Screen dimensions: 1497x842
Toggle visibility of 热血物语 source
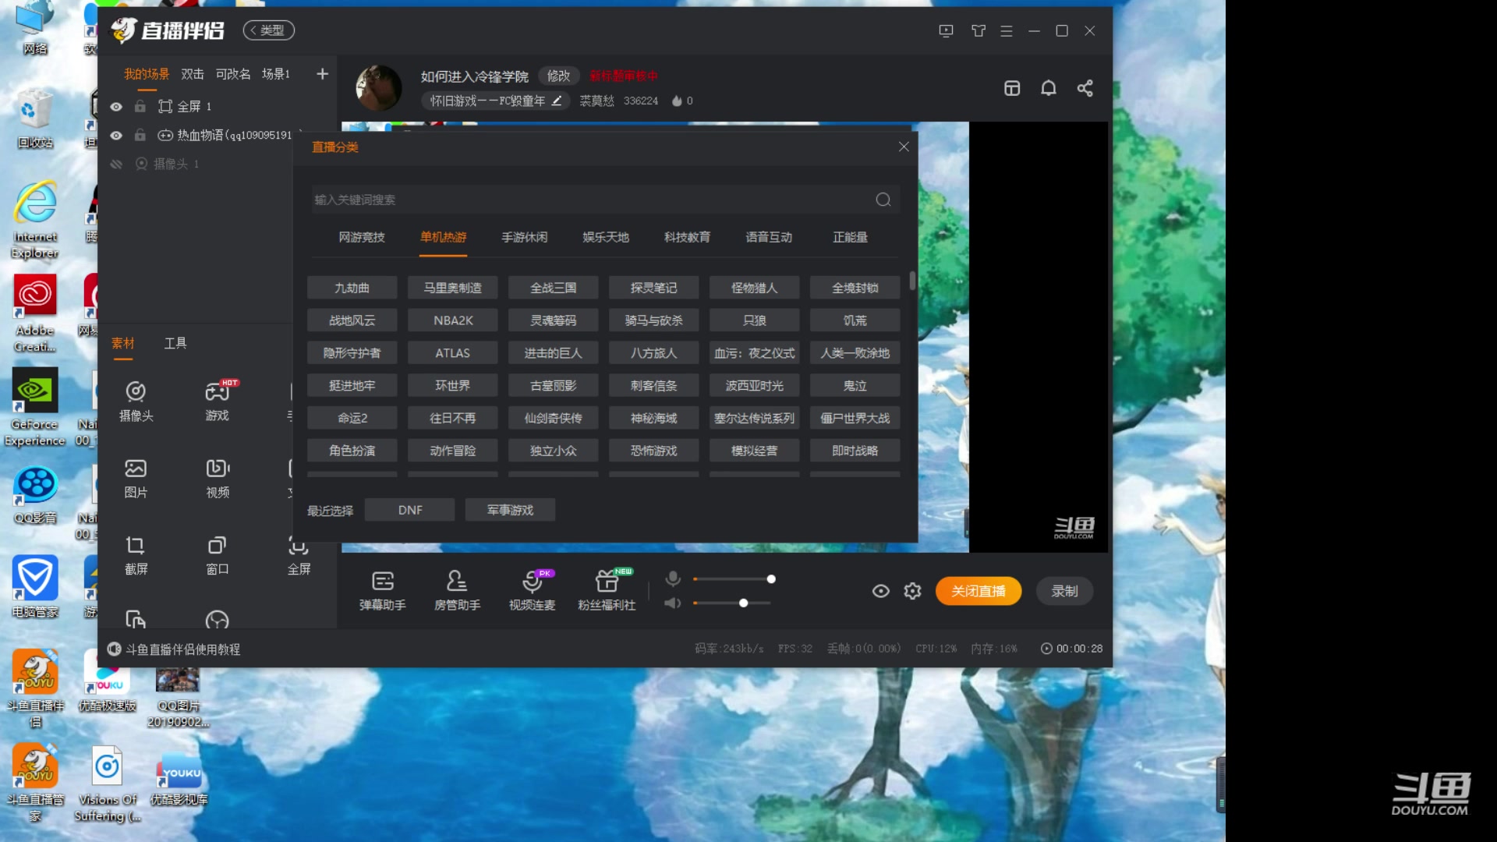point(116,135)
